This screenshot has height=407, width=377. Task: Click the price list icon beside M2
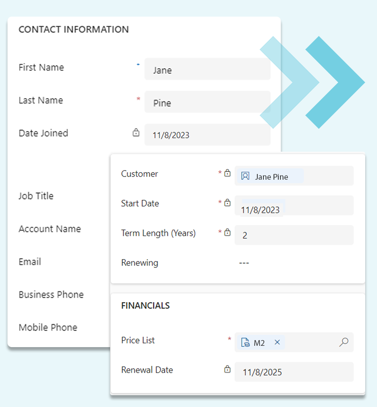[246, 343]
